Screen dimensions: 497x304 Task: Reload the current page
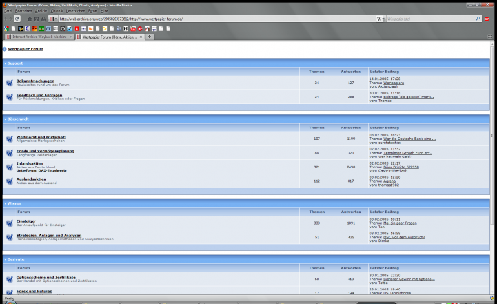[x=17, y=19]
